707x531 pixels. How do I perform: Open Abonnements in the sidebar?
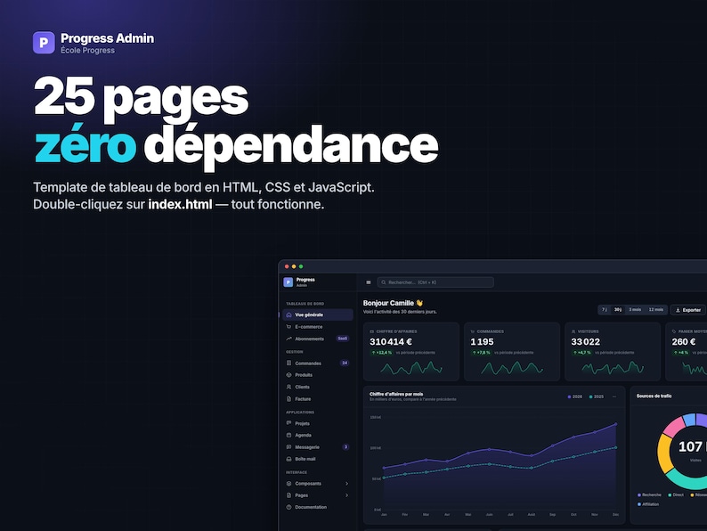[x=318, y=339]
